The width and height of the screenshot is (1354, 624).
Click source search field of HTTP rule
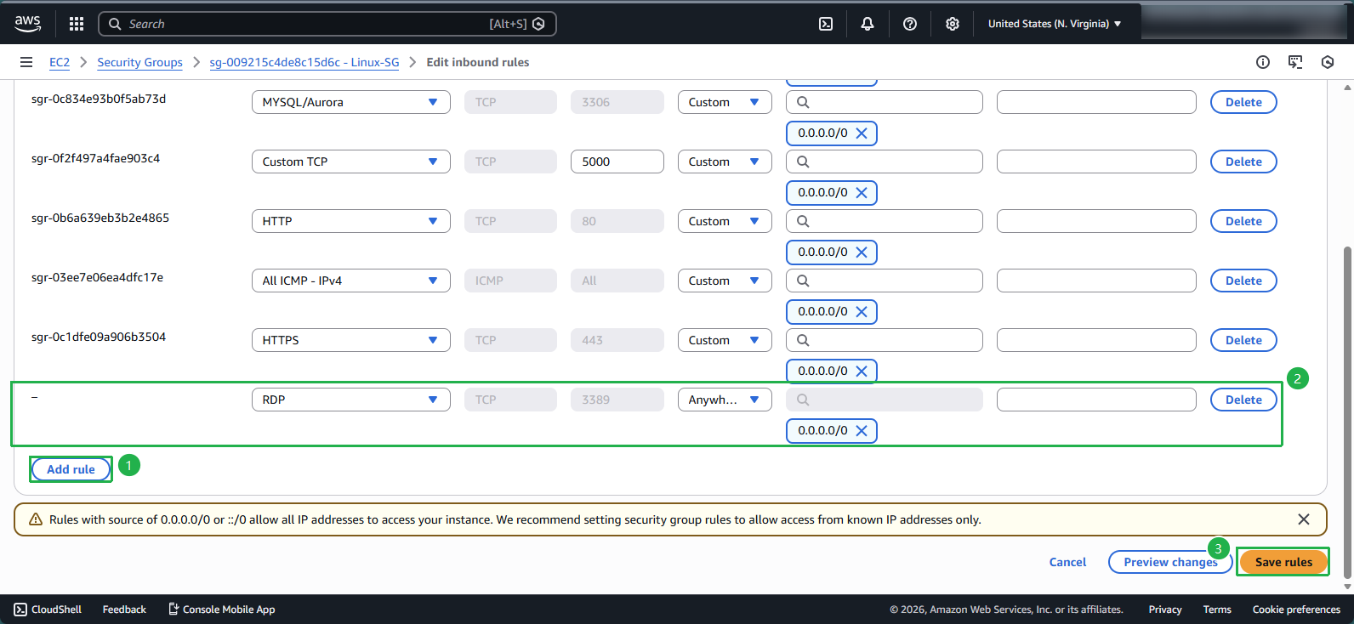(x=885, y=221)
